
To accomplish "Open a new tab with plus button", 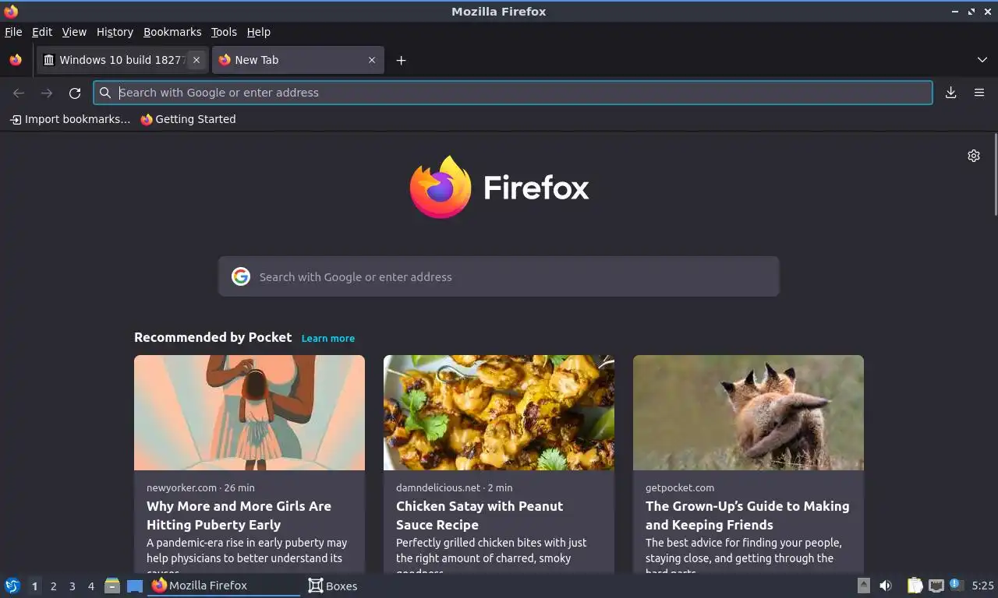I will [x=401, y=60].
